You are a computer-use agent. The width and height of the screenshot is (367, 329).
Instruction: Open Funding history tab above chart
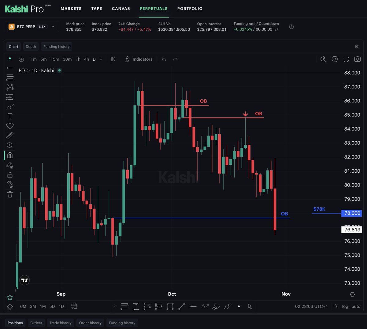[x=57, y=47]
